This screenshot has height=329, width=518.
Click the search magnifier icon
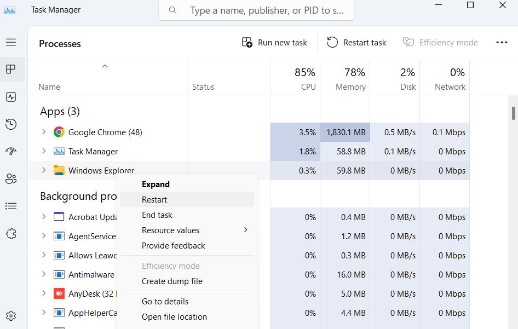tap(172, 10)
